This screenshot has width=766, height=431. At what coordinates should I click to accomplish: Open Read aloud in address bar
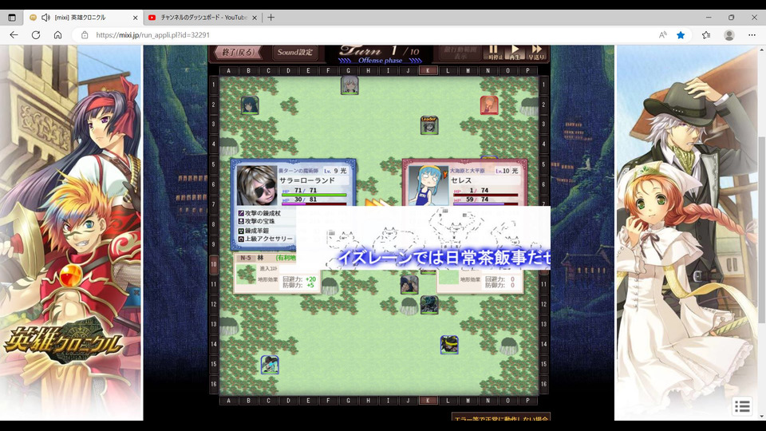663,35
